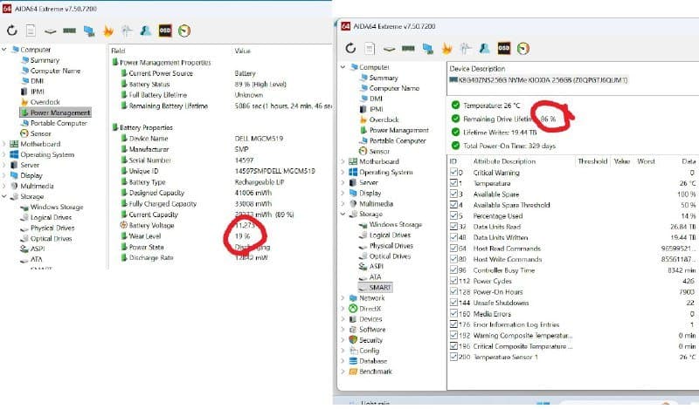The image size is (699, 409).
Task: Open Sensor item in left window tree
Action: (36, 133)
